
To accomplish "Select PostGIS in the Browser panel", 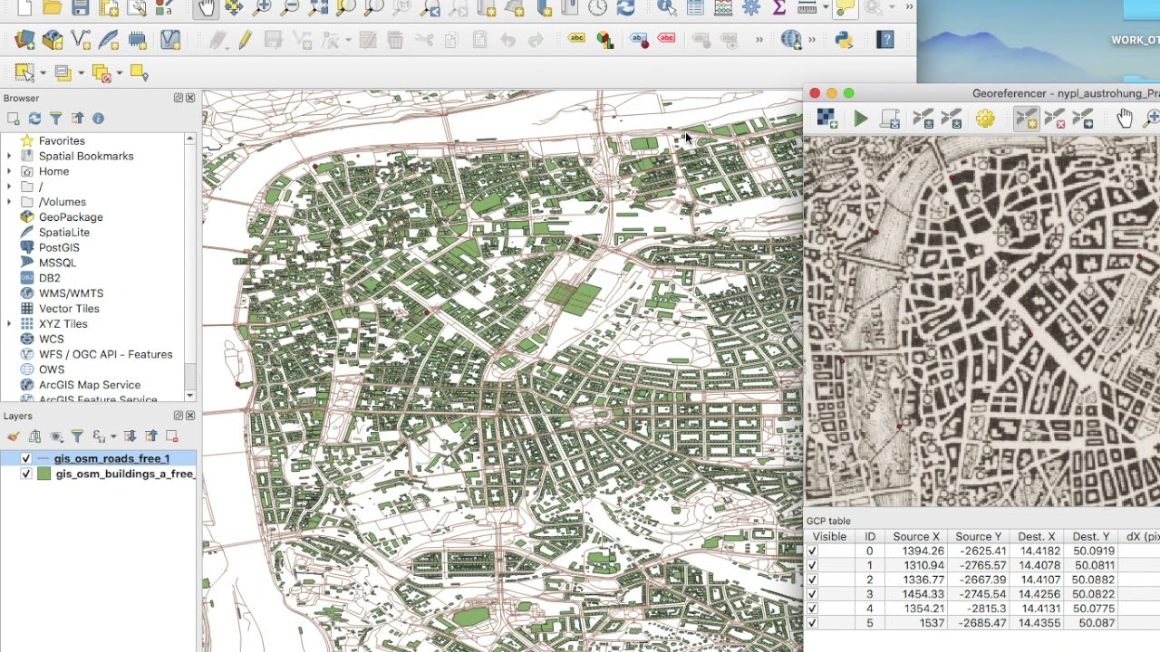I will point(59,247).
